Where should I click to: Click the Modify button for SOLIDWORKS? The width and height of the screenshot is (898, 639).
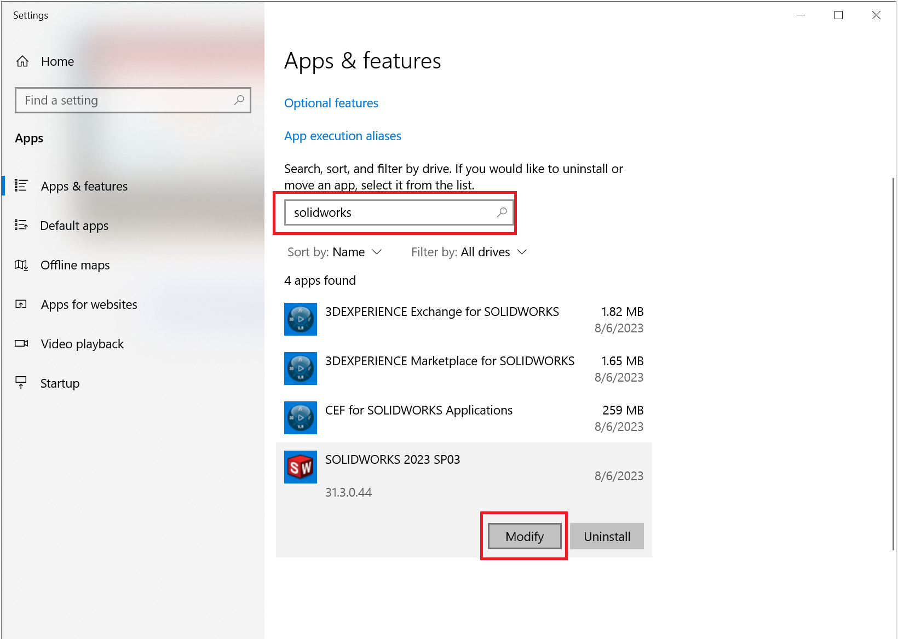pyautogui.click(x=525, y=536)
